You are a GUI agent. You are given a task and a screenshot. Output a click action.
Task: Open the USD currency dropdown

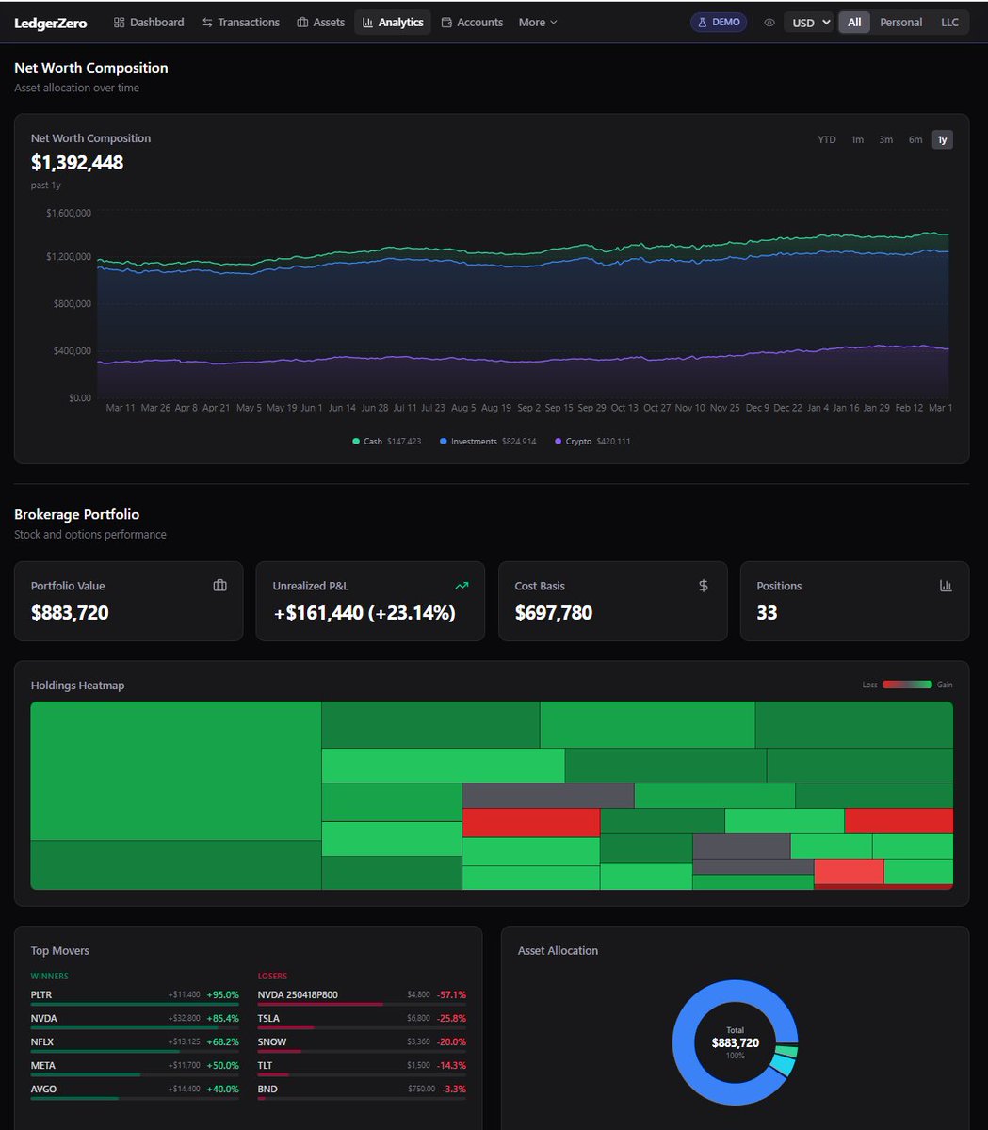pyautogui.click(x=810, y=23)
